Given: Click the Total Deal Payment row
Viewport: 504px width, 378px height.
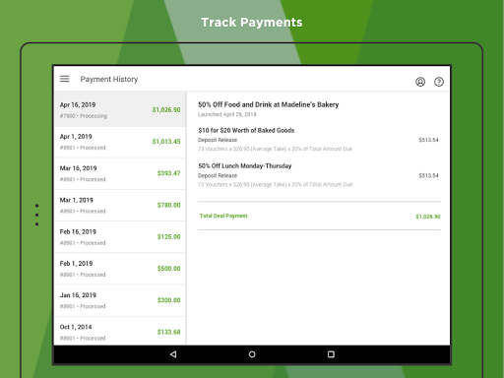Looking at the screenshot, I should [x=319, y=216].
